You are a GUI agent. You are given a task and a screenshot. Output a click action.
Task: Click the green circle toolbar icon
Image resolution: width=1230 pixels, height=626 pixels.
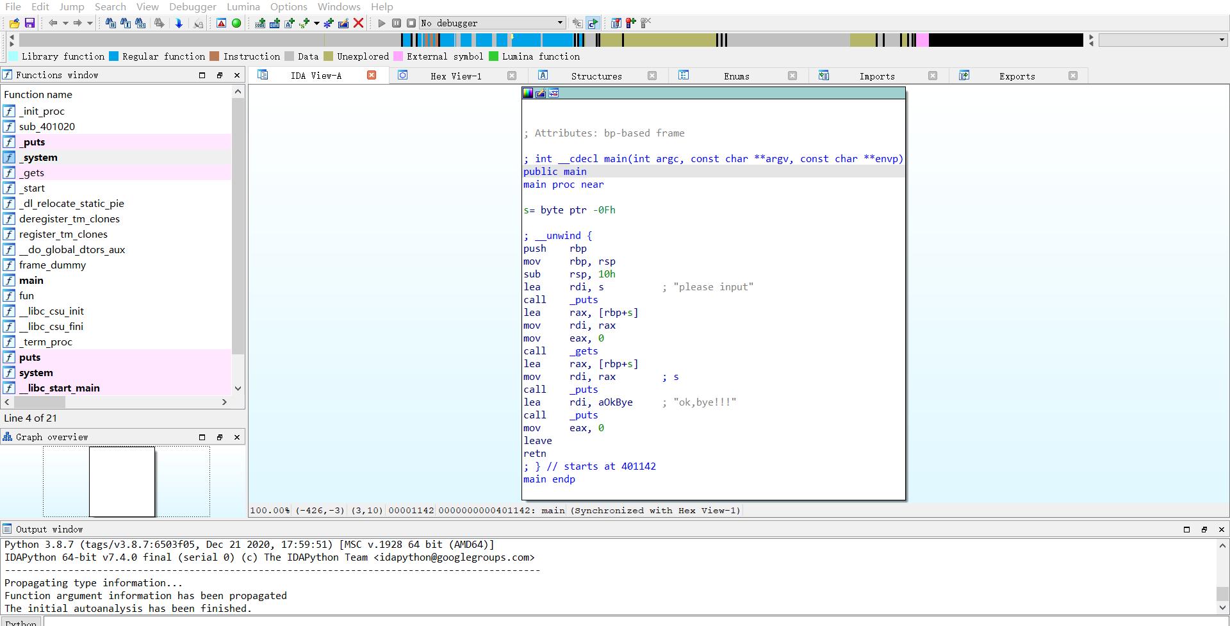[236, 23]
